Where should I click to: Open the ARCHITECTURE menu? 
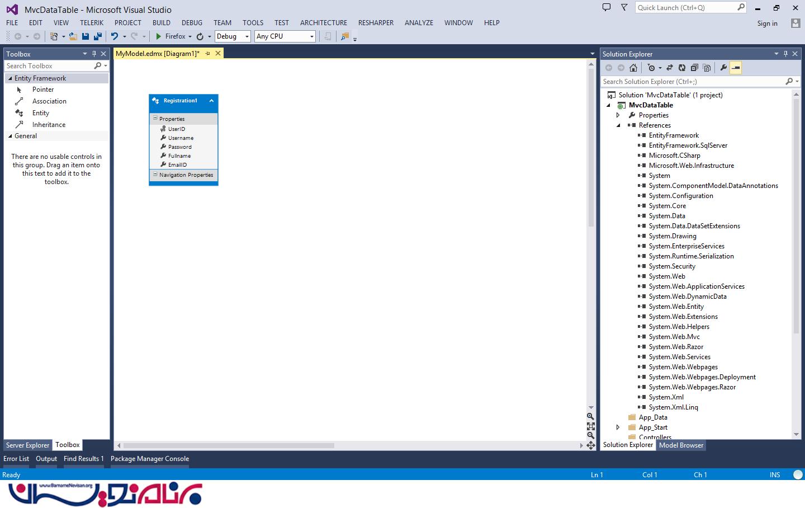(x=323, y=23)
